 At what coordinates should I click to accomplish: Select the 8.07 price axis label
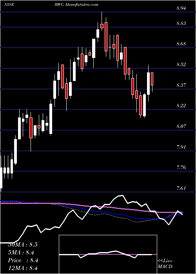181,126
